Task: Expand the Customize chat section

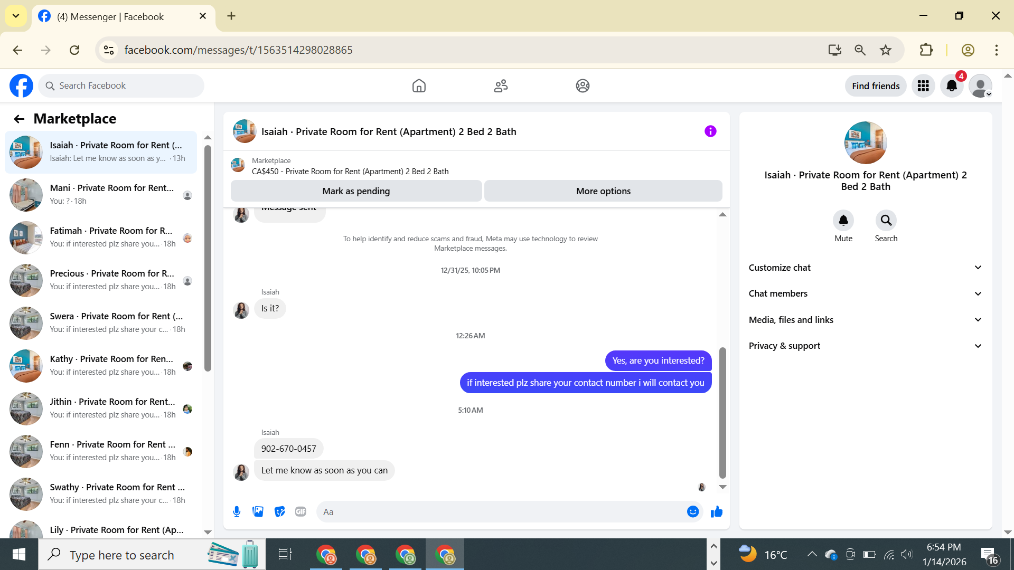Action: click(865, 268)
